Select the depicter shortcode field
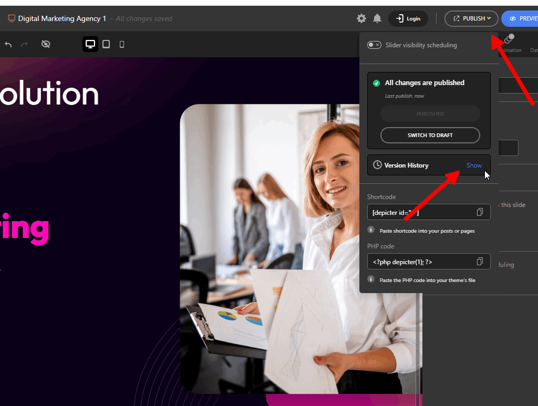This screenshot has width=538, height=406. tap(429, 212)
